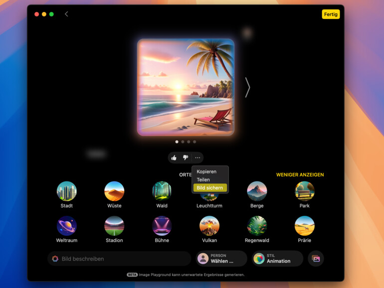Pick the Prärie prairie icon
384x288 pixels.
tap(304, 226)
